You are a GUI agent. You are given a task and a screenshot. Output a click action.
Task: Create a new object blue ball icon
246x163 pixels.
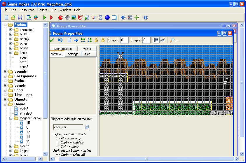pyautogui.click(x=107, y=17)
